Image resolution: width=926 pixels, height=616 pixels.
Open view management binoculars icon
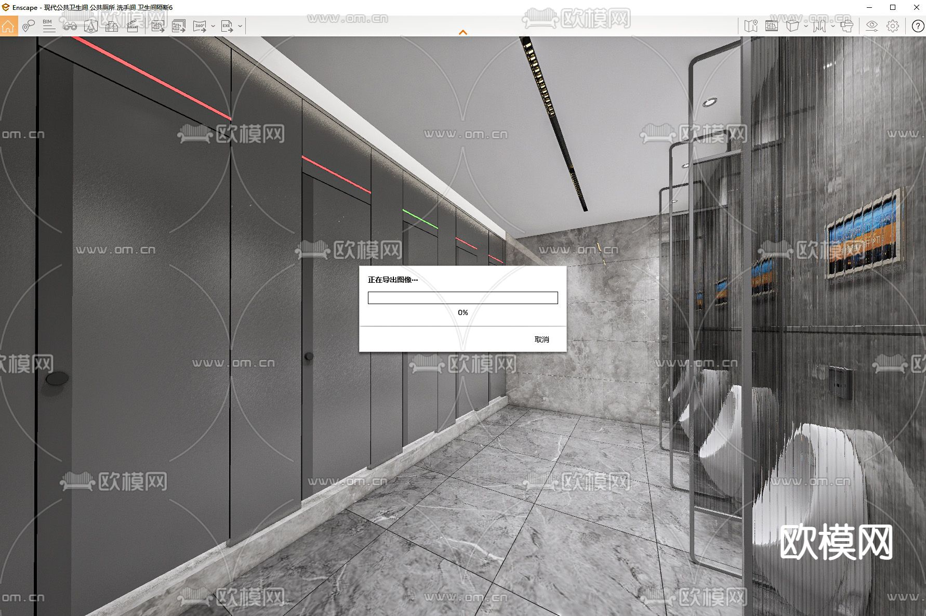click(70, 25)
